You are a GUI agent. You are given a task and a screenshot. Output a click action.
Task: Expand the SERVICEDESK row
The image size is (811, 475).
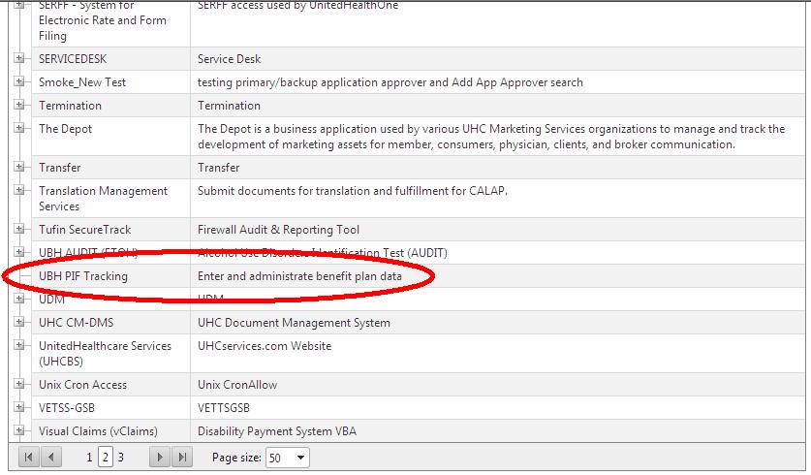[x=19, y=59]
